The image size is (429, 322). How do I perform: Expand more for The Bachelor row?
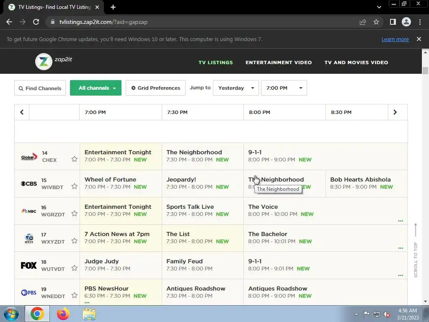click(401, 248)
